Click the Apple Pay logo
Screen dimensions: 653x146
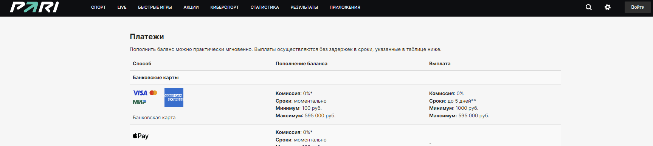click(141, 136)
